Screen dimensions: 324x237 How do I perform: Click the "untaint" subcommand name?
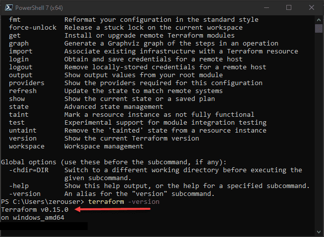click(x=23, y=131)
